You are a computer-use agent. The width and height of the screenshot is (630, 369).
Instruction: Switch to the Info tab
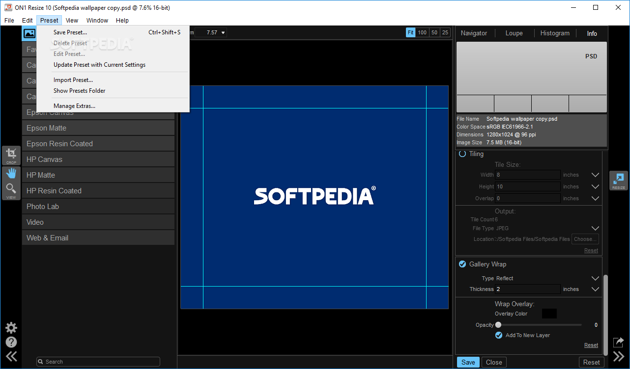point(592,33)
